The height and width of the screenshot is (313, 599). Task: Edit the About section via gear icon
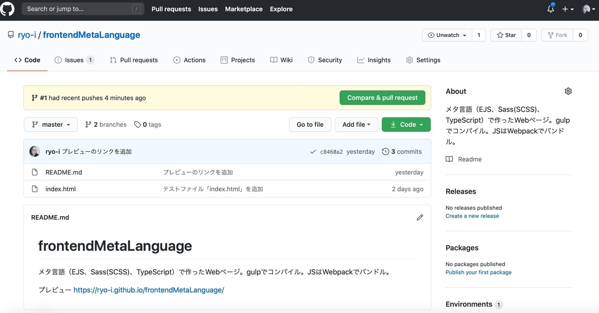568,91
